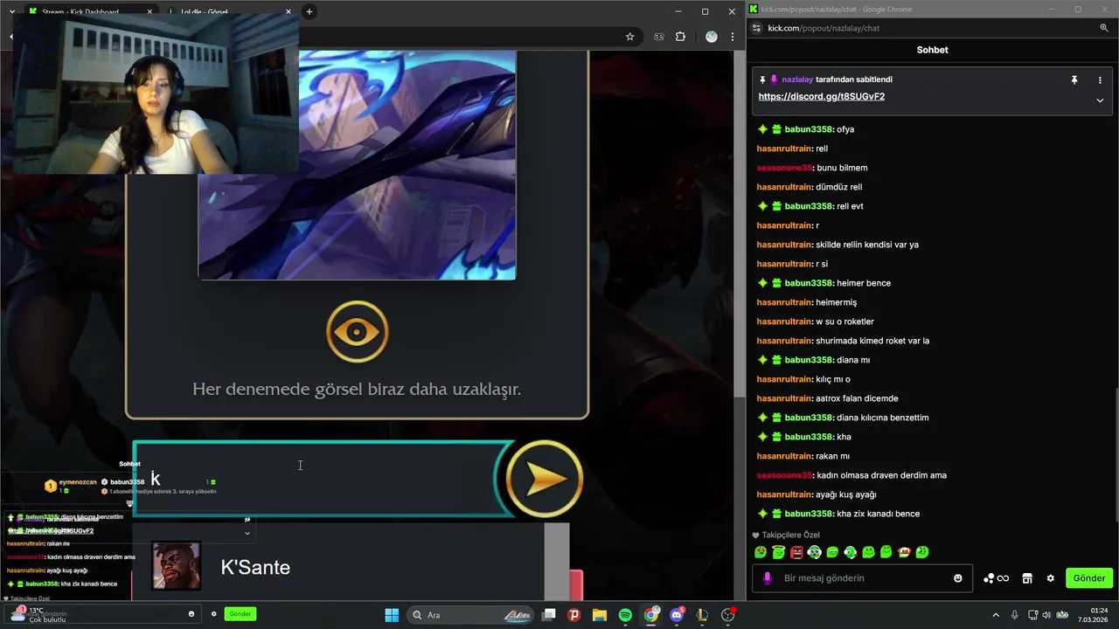Viewport: 1119px width, 629px height.
Task: Open Spotify from the taskbar
Action: pyautogui.click(x=625, y=615)
